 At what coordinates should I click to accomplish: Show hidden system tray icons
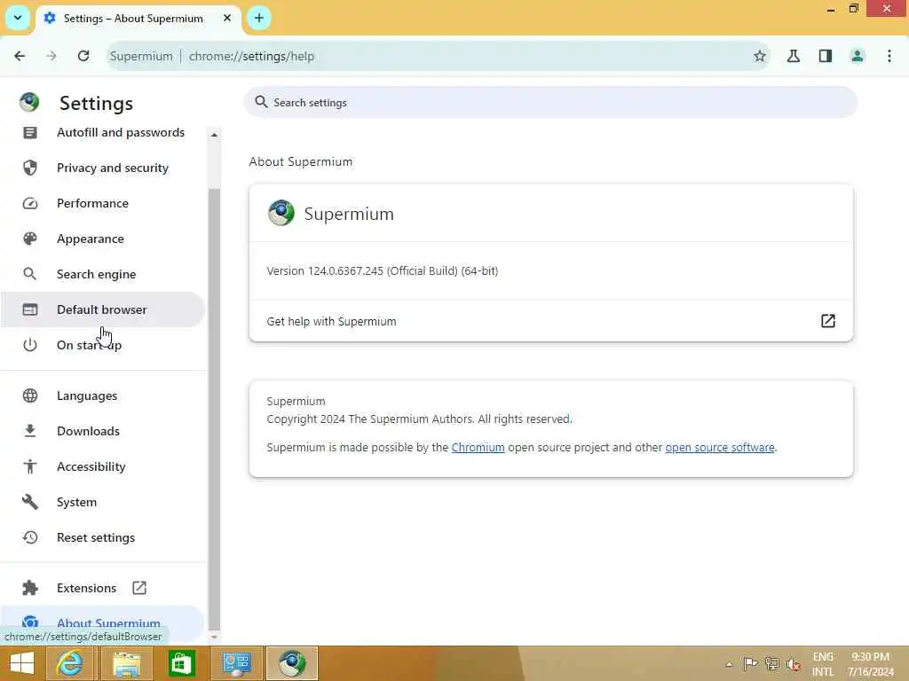729,664
